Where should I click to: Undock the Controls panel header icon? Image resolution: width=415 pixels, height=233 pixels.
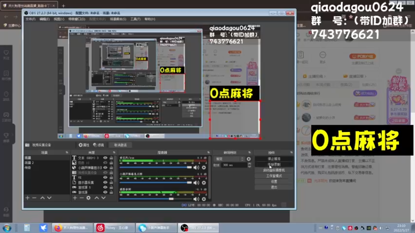[x=292, y=152]
